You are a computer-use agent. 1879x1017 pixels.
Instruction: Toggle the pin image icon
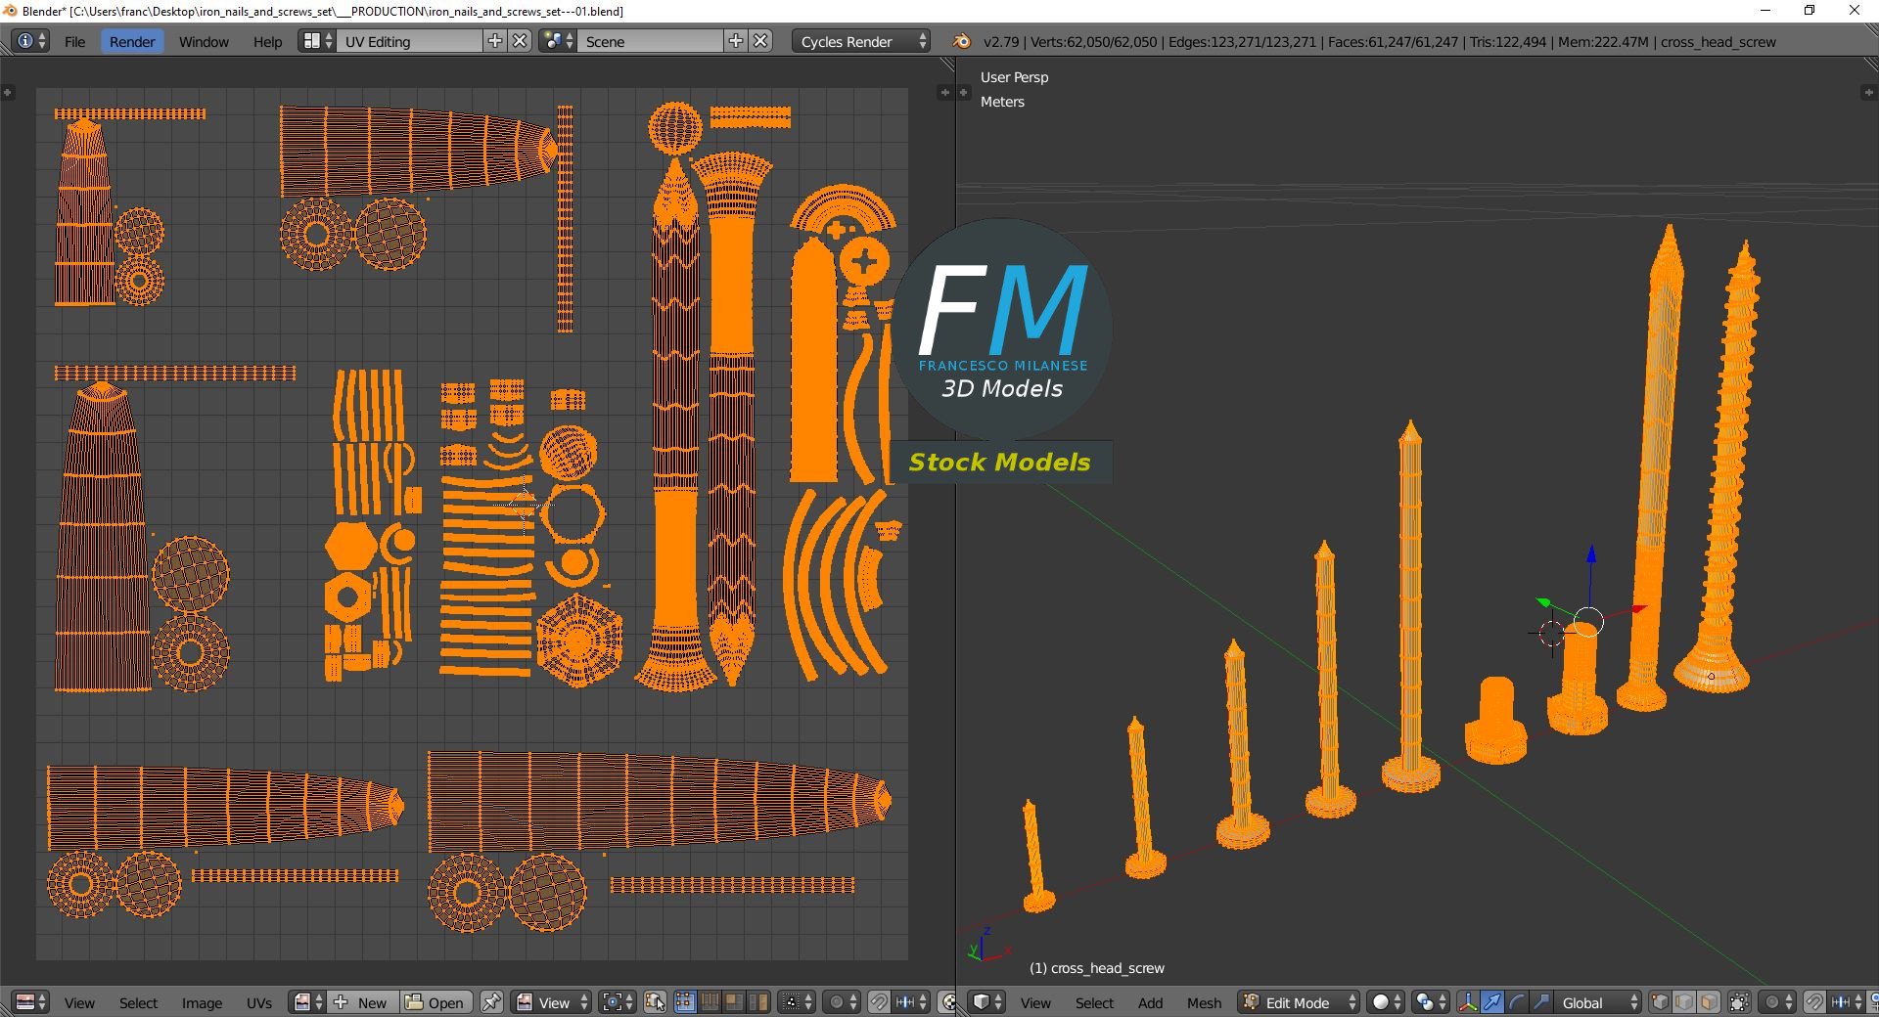click(491, 1002)
